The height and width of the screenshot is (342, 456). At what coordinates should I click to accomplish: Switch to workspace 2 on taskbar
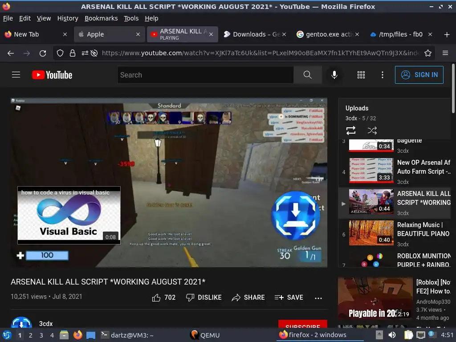30,335
